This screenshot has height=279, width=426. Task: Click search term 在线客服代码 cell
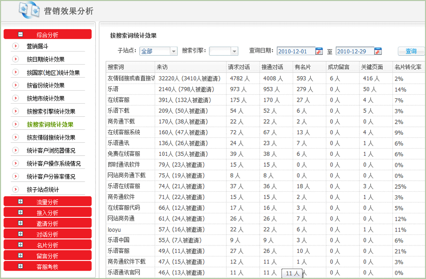pyautogui.click(x=124, y=207)
